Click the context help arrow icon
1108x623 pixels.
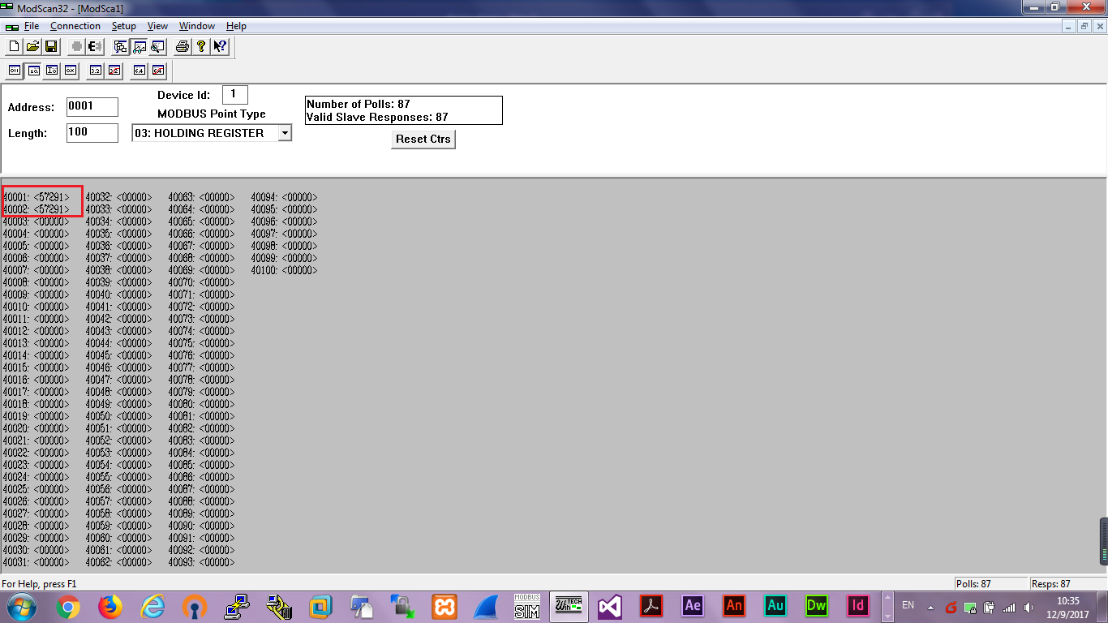coord(220,47)
